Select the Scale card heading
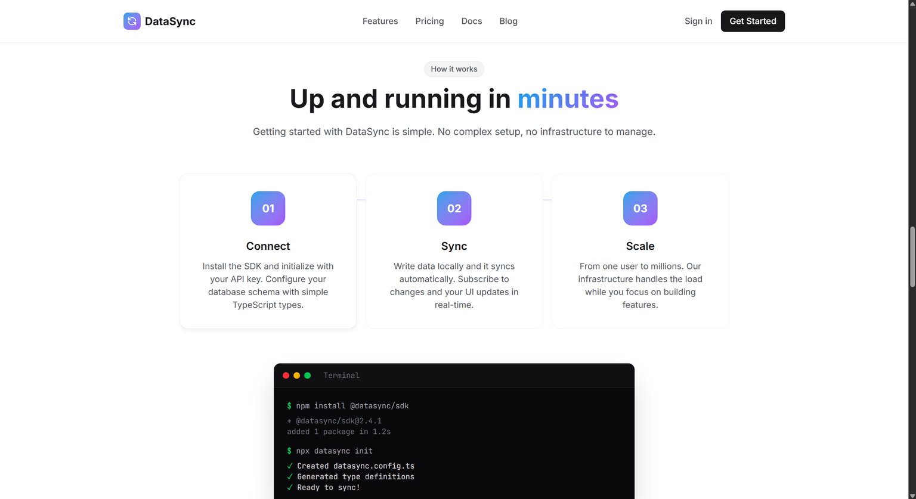916x499 pixels. 640,246
